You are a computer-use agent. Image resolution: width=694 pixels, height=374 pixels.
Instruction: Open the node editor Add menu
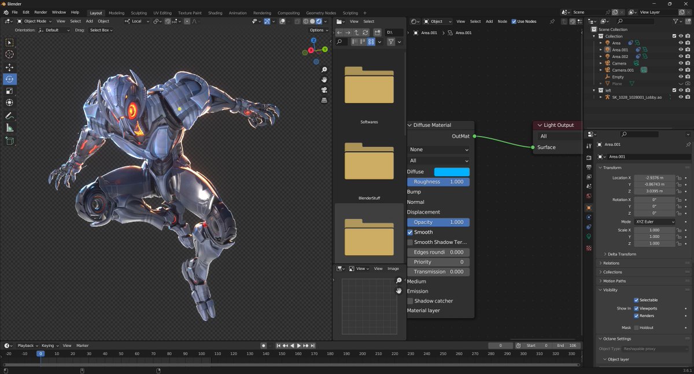click(489, 21)
